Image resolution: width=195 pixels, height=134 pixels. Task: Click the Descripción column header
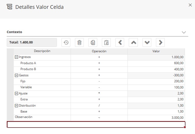pos(42,51)
